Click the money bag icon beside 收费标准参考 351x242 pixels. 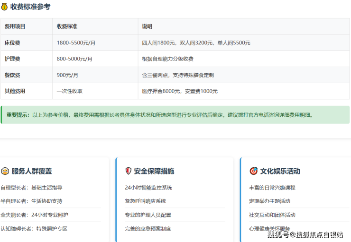[4, 7]
